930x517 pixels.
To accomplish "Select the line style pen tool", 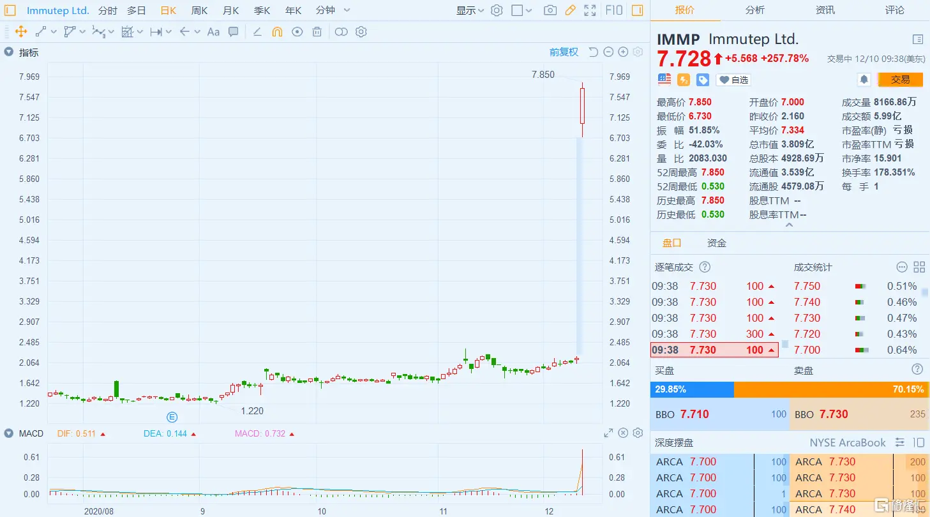I will tap(257, 31).
